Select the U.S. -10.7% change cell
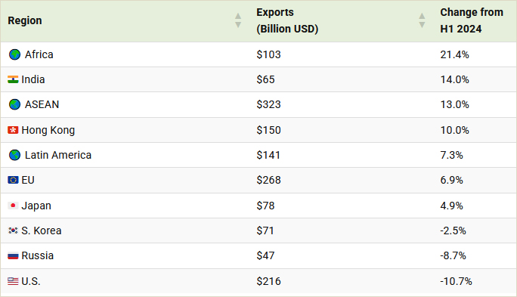Viewport: 517px width, 297px height. point(475,281)
